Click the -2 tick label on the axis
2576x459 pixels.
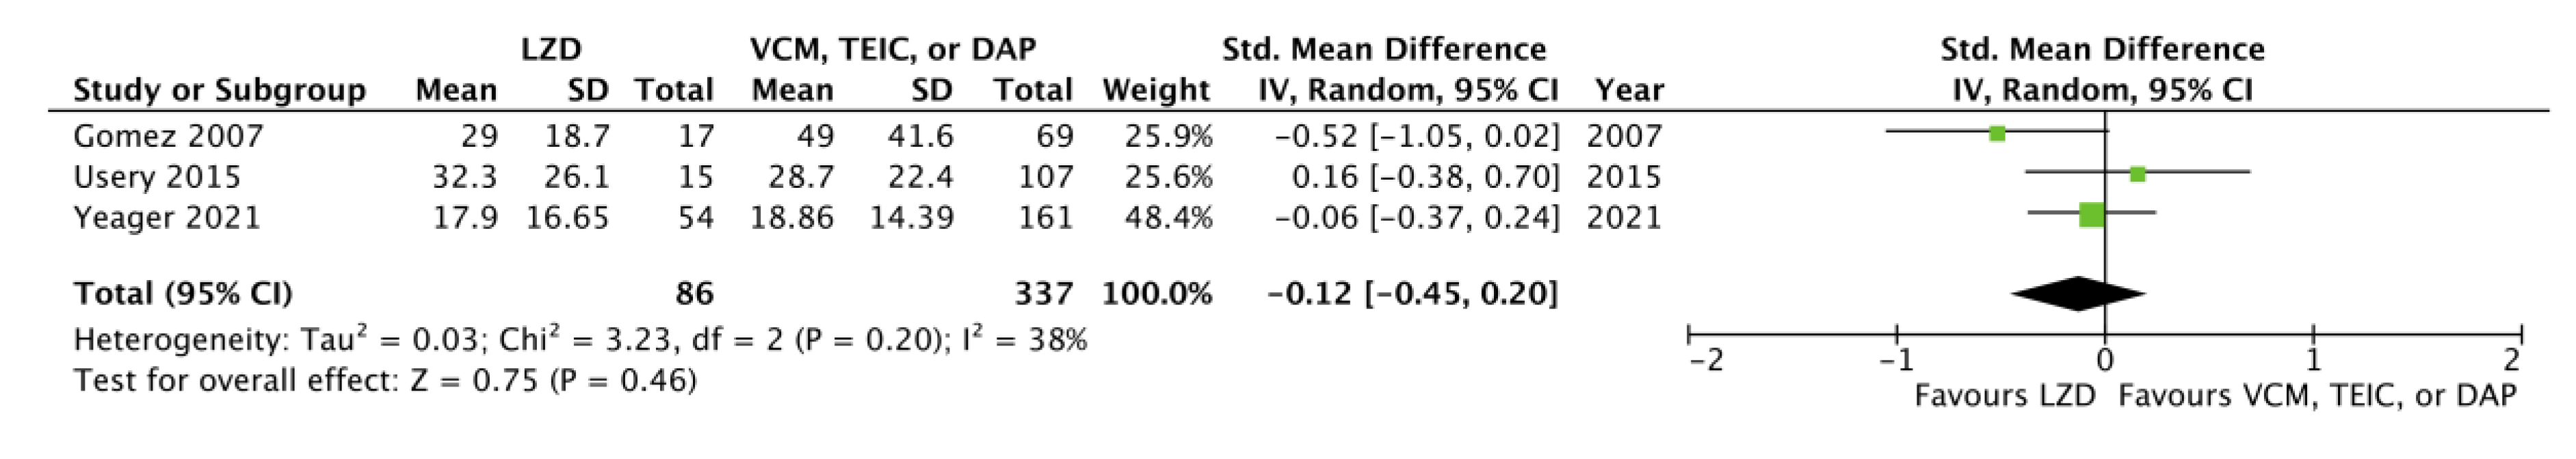1706,360
